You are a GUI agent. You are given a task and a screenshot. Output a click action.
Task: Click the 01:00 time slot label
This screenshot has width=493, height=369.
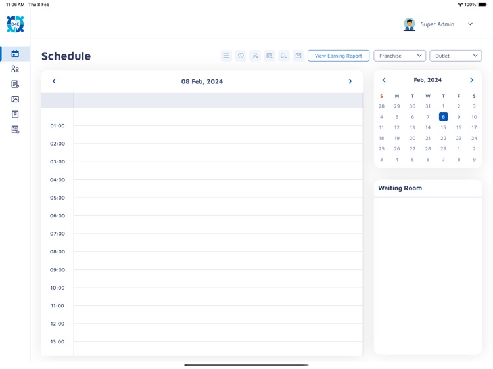tap(58, 126)
